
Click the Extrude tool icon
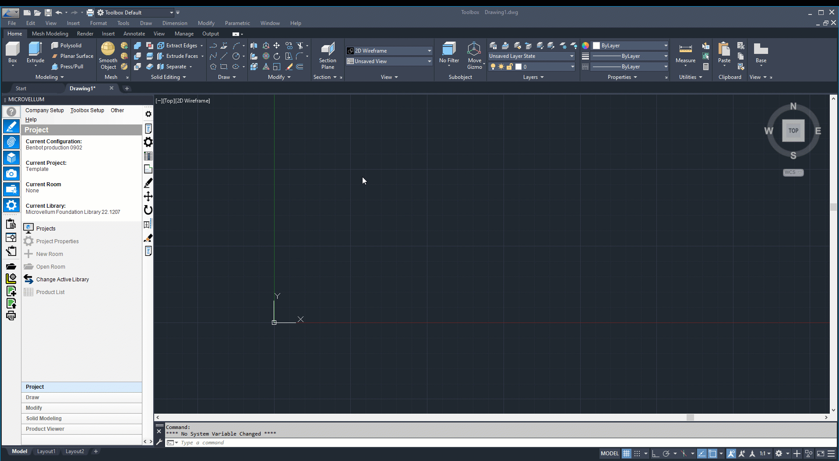35,49
